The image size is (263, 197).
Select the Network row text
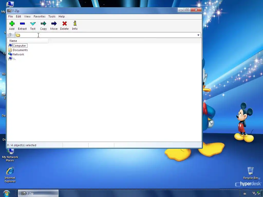coord(18,54)
